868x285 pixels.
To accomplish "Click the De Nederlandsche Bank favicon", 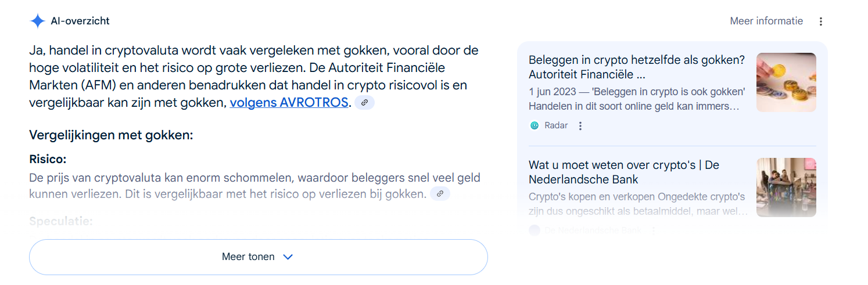I will 535,230.
